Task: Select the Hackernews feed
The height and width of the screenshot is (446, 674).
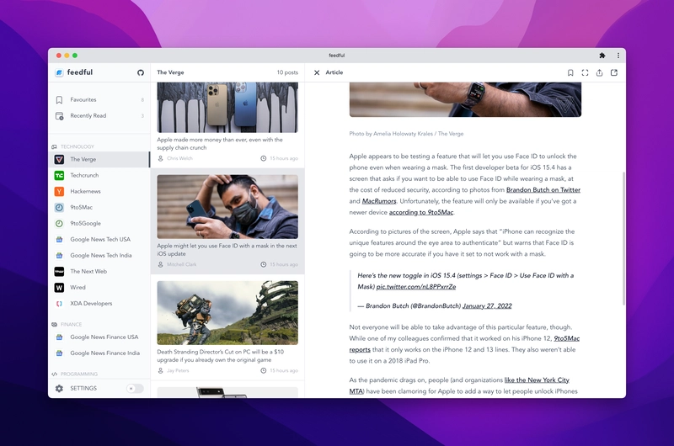Action: [x=99, y=192]
